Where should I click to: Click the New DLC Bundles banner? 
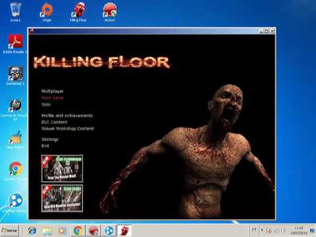(x=63, y=198)
